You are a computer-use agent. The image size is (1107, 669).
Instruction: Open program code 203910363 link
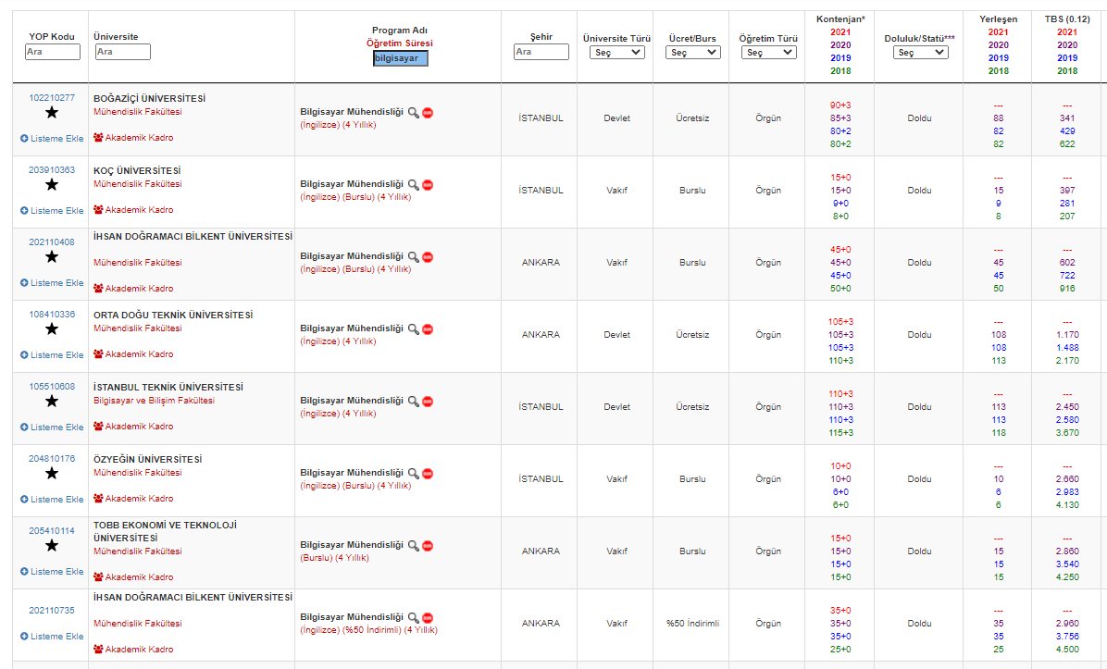click(52, 170)
